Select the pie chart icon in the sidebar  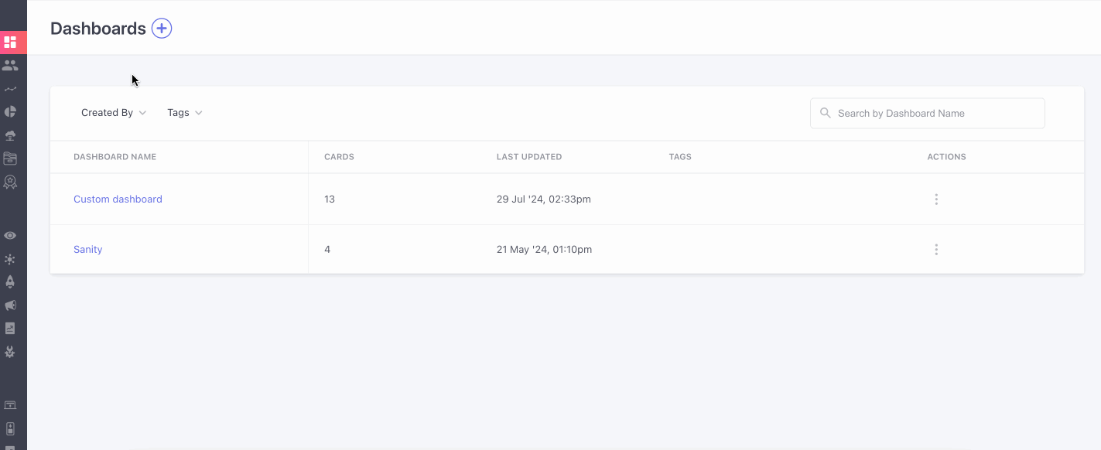[x=10, y=112]
